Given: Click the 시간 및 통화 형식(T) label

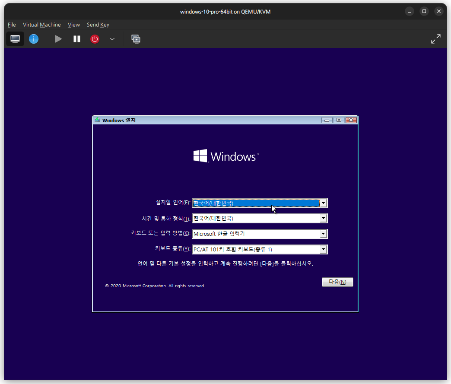Looking at the screenshot, I should point(166,219).
